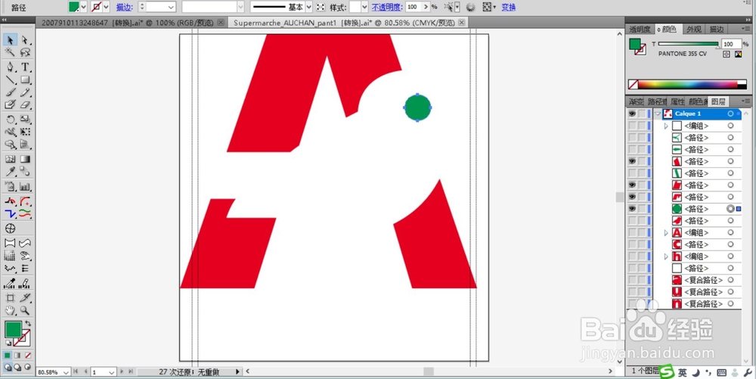Click the color spectrum bar in Color panel
This screenshot has height=379, width=756.
coord(687,85)
